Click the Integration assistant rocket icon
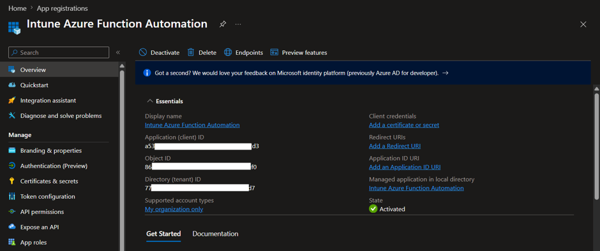Viewport: 600px width, 251px height. 12,100
